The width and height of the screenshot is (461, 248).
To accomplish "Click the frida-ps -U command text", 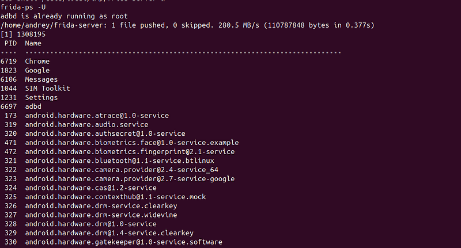I will tap(23, 7).
